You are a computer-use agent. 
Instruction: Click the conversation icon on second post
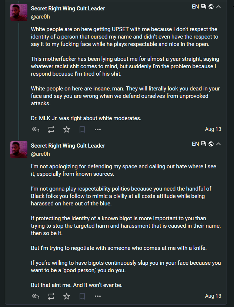pos(204,143)
